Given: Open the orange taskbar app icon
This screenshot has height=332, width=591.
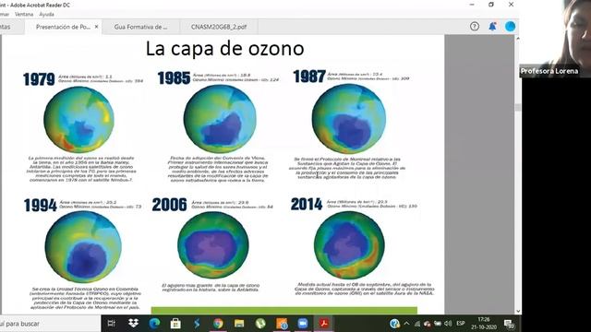Looking at the screenshot, I should pos(282,324).
